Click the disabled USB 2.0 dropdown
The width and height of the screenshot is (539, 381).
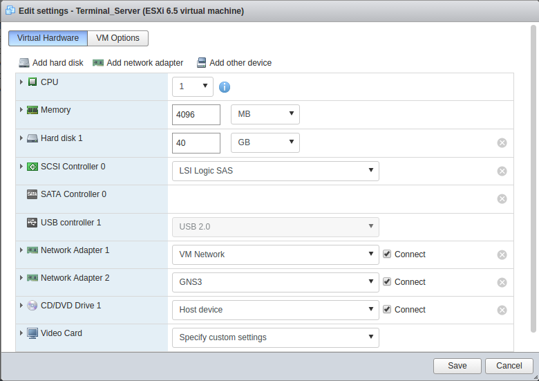275,227
